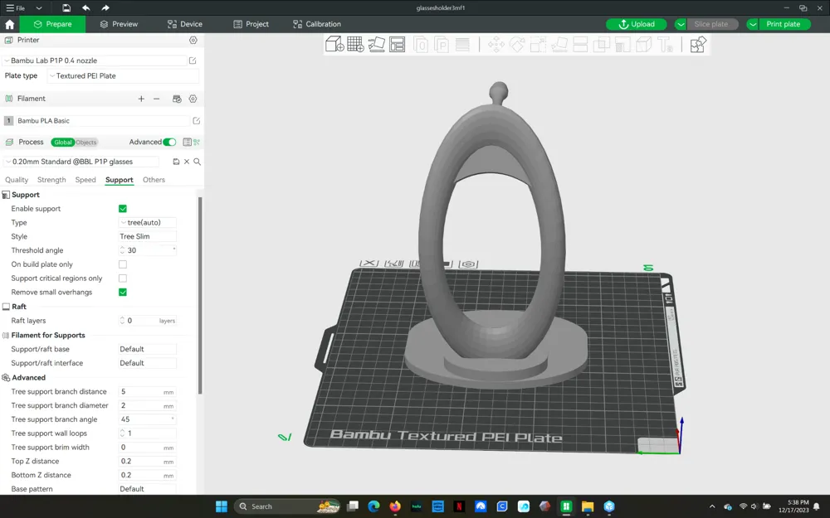The height and width of the screenshot is (518, 830).
Task: Add a new plate from toolbar
Action: click(x=355, y=45)
